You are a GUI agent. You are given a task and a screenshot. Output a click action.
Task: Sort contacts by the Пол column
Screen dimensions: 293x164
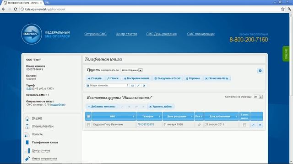tap(199, 117)
